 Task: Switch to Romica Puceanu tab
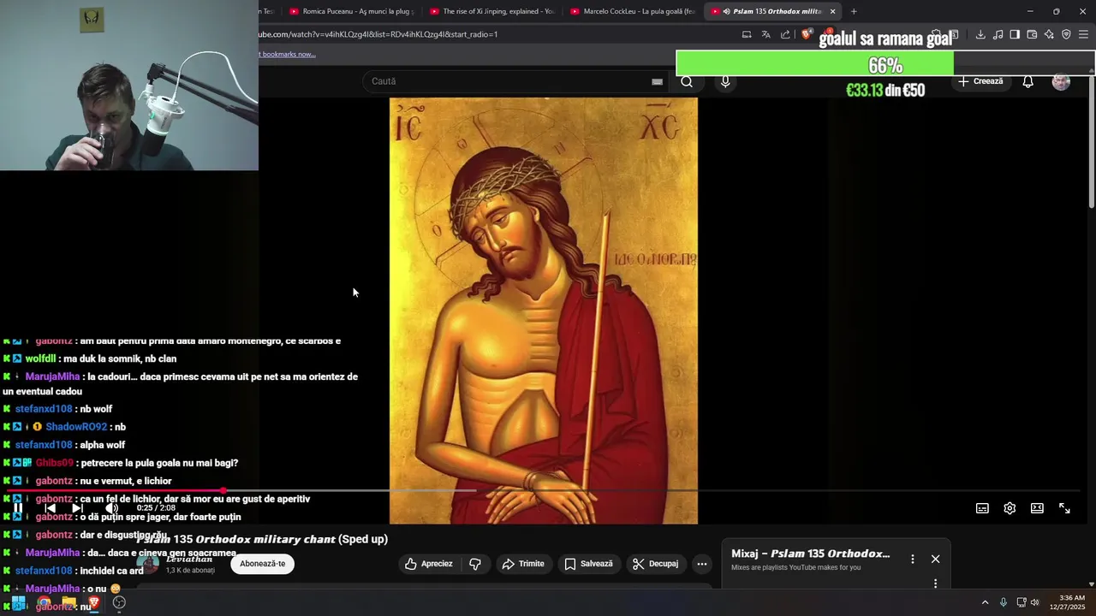pos(350,11)
